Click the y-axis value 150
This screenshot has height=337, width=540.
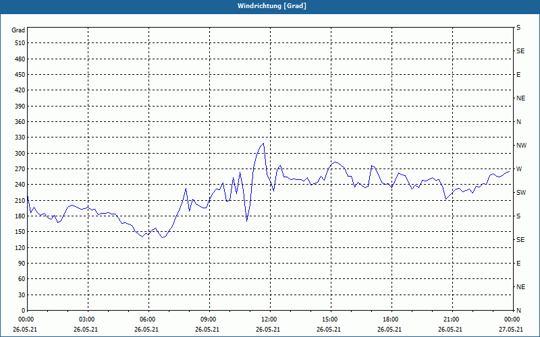[20, 232]
